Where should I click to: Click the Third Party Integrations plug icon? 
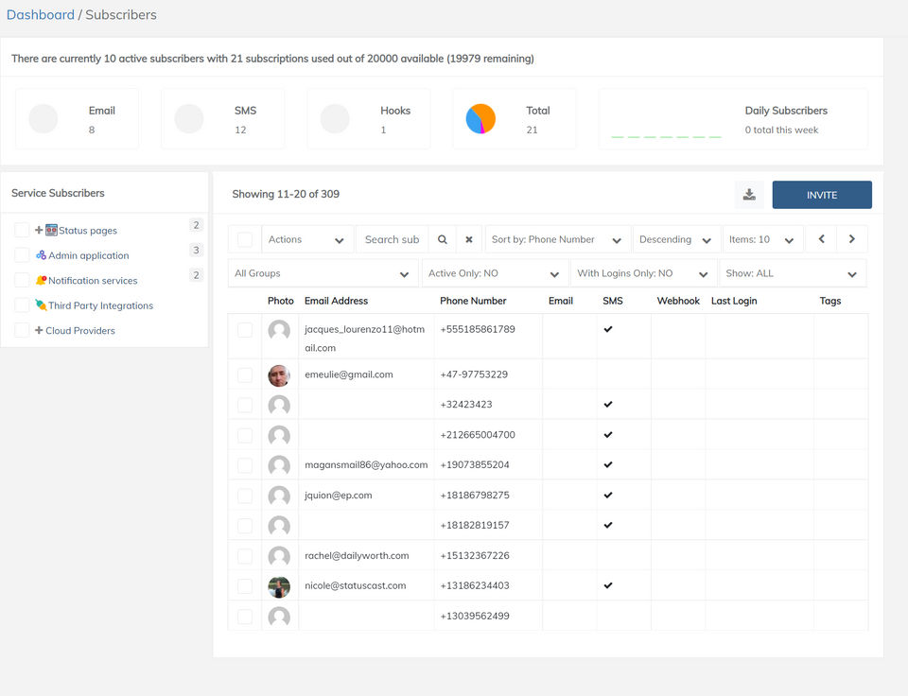click(41, 305)
